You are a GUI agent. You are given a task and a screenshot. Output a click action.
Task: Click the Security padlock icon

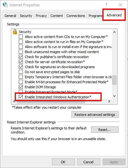pos(15,32)
